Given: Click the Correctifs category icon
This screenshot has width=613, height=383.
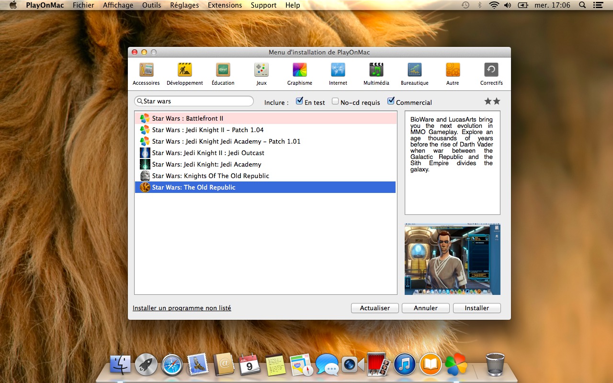Looking at the screenshot, I should [x=491, y=71].
